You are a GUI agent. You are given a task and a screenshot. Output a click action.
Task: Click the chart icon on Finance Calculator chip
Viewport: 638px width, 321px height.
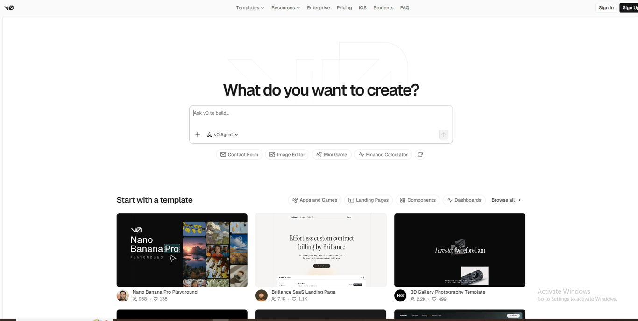point(362,155)
